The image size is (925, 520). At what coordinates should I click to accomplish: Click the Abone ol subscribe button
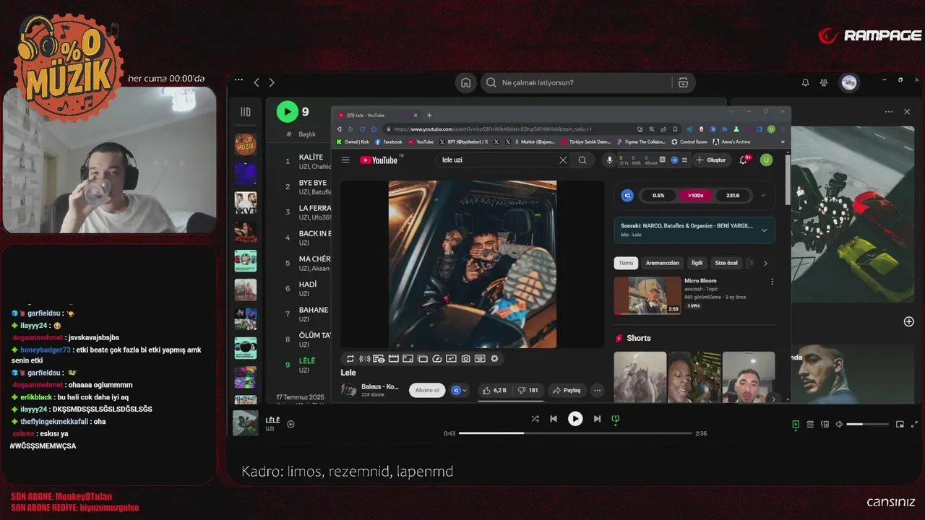pyautogui.click(x=427, y=390)
